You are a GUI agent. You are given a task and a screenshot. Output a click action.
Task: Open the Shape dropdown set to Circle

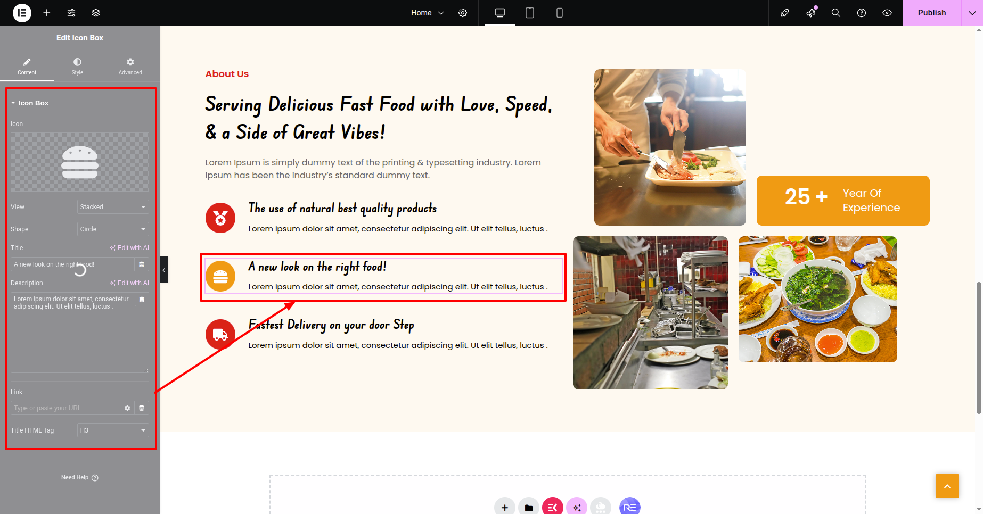pyautogui.click(x=113, y=229)
